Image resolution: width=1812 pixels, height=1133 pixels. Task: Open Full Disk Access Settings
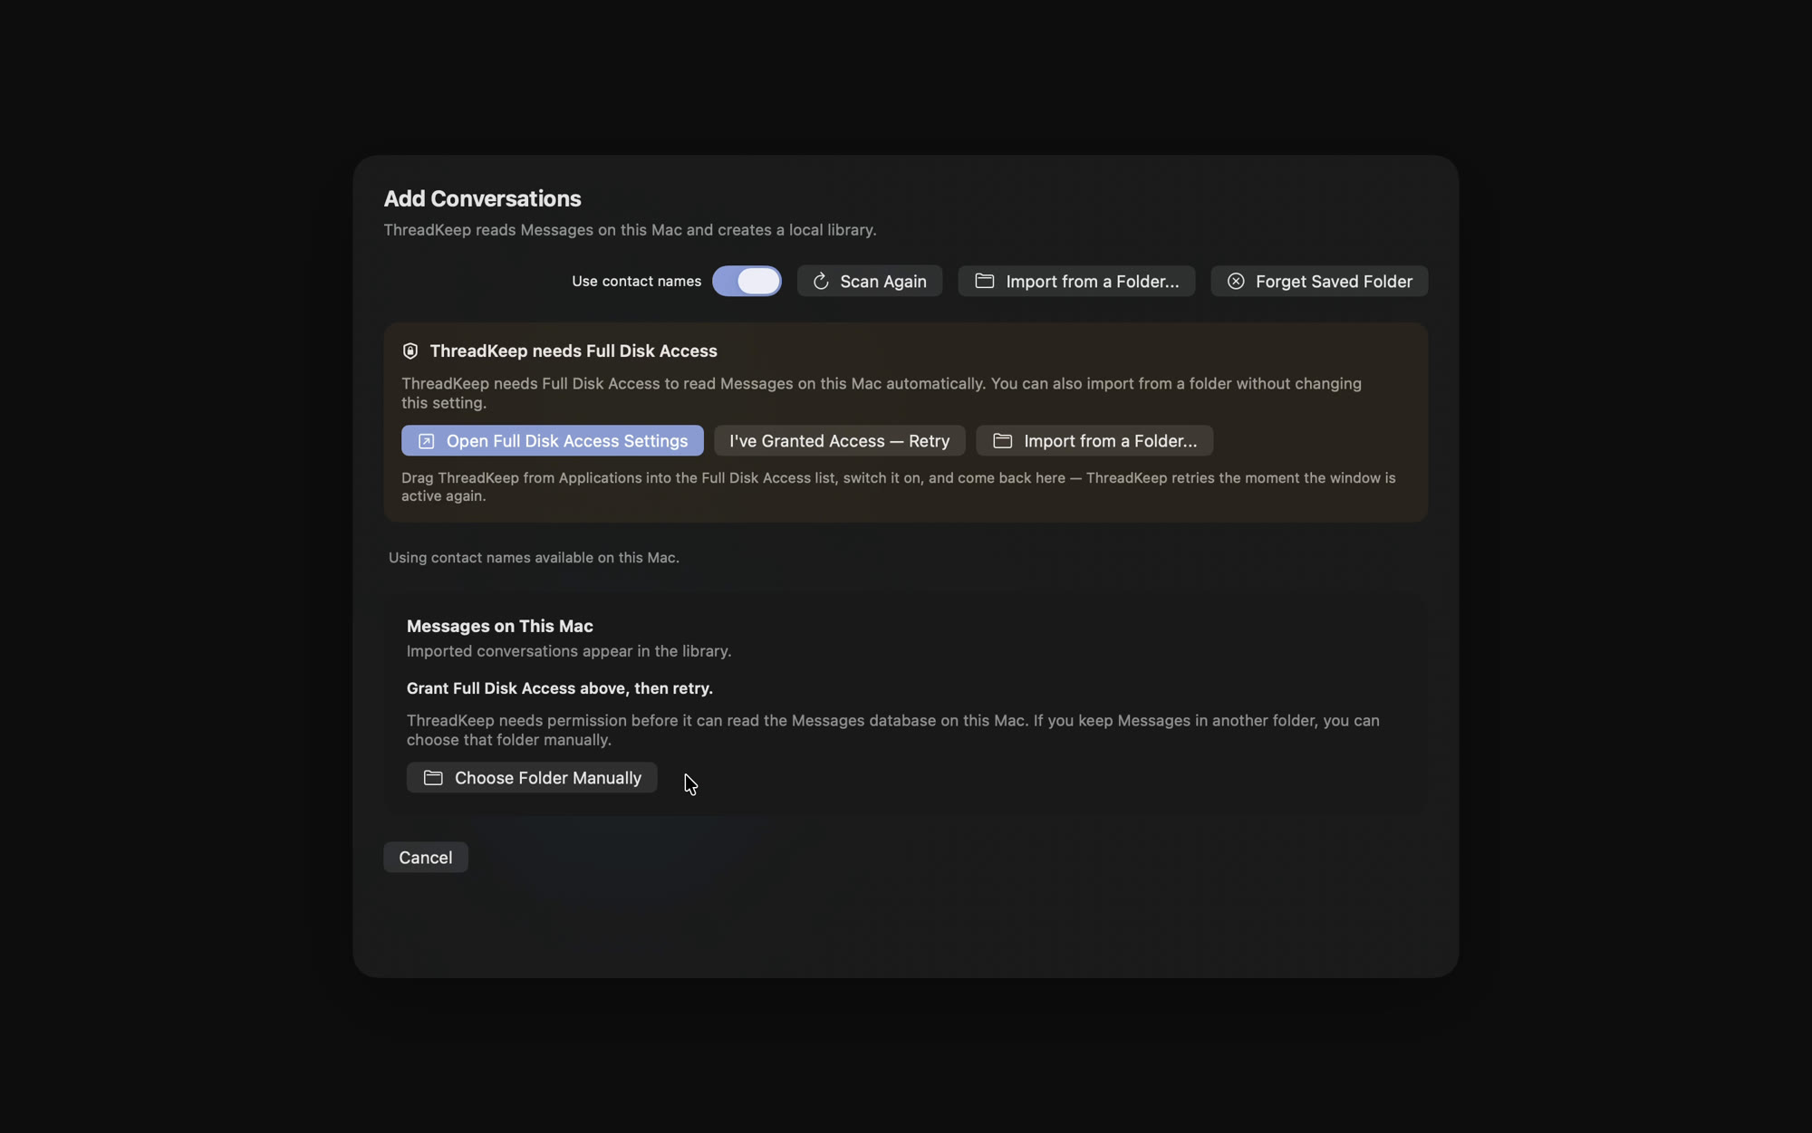(552, 440)
